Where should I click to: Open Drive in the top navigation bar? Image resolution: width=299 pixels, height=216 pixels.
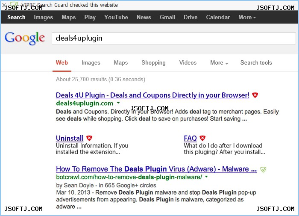(x=191, y=17)
